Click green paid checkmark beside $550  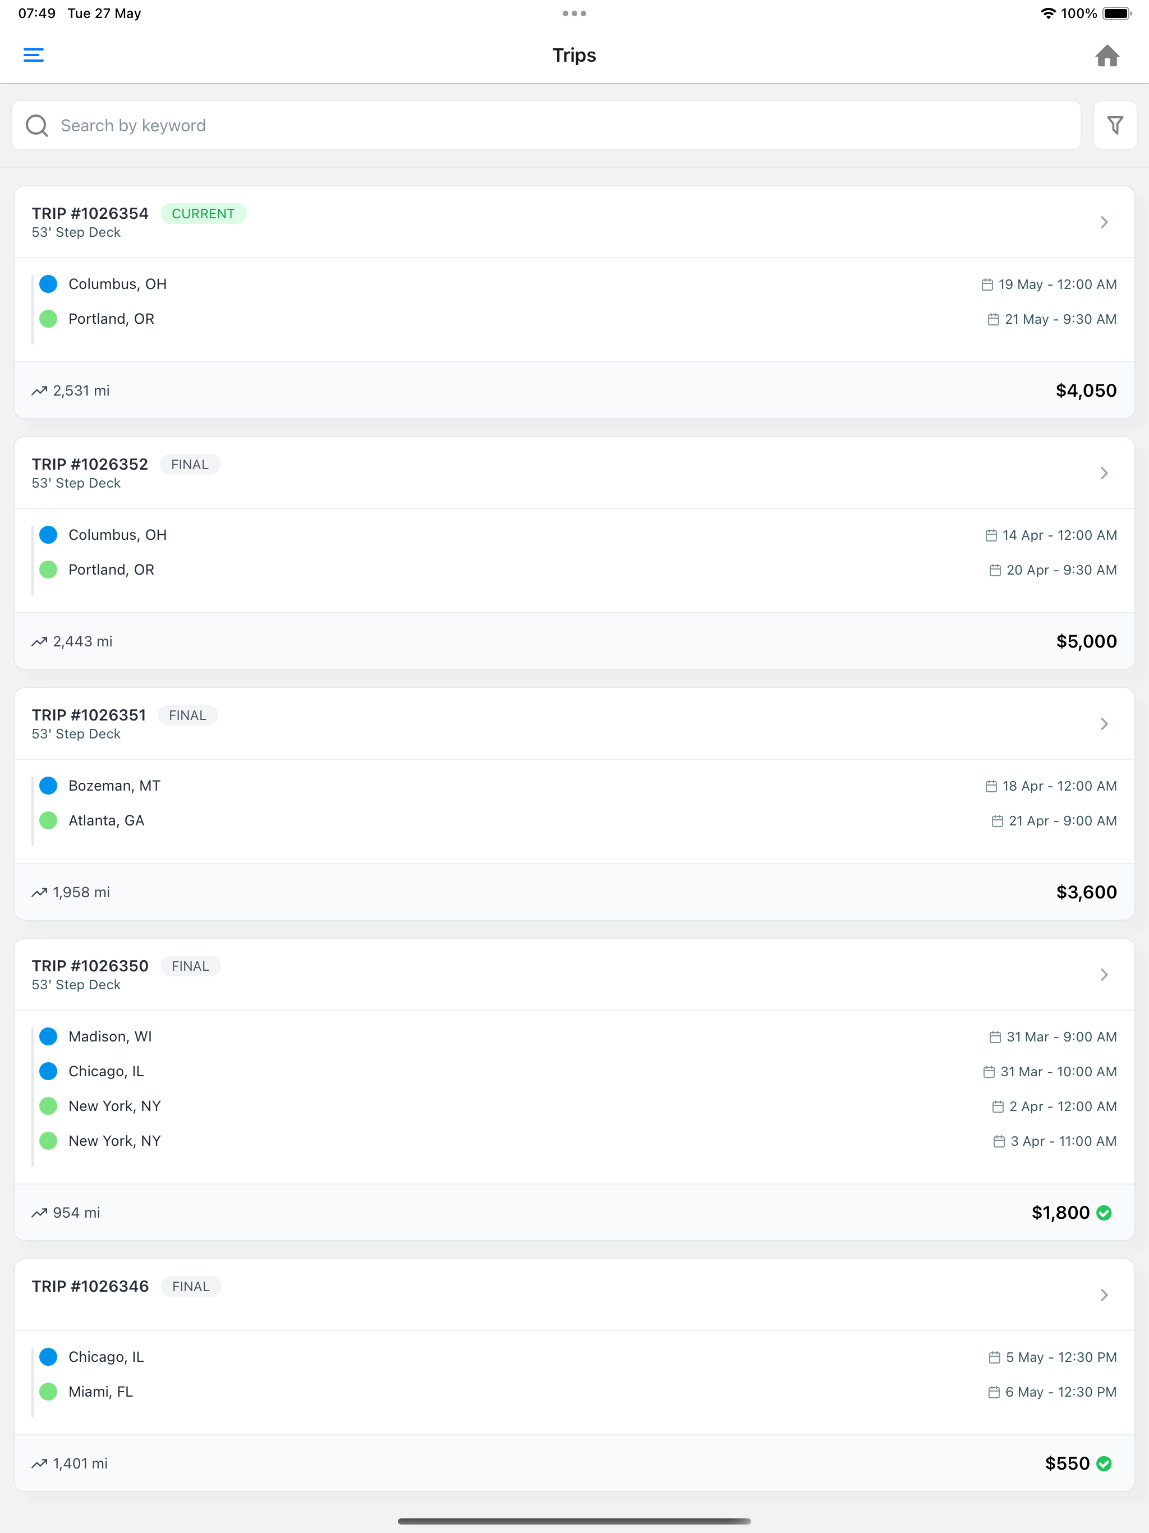coord(1104,1463)
